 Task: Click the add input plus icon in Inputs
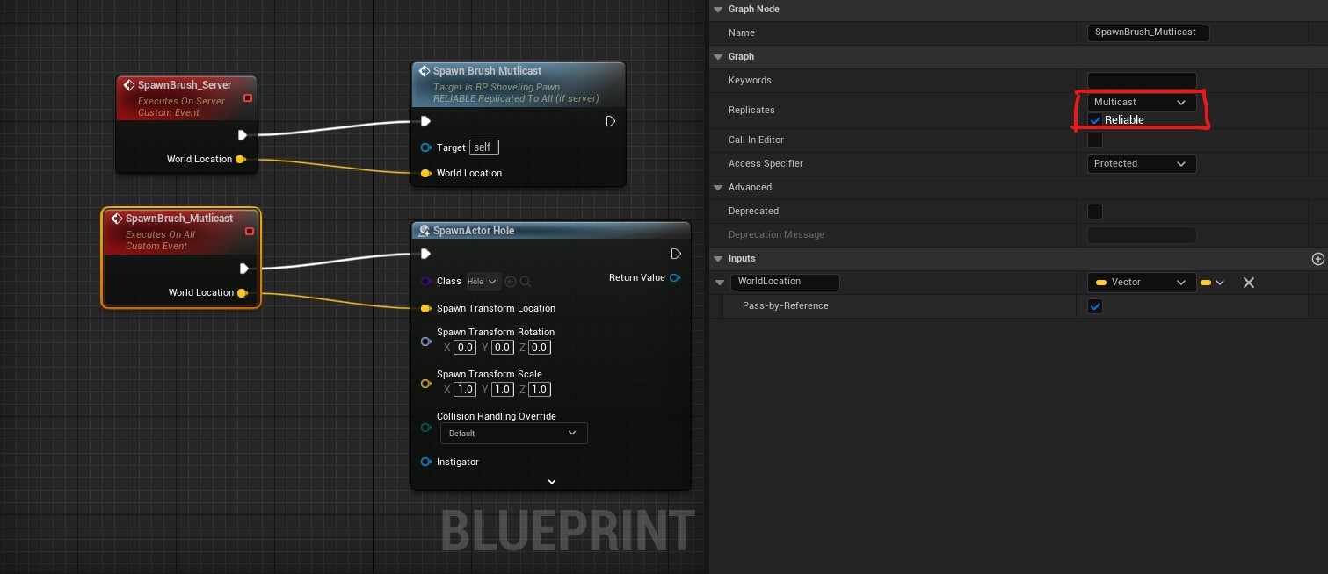pyautogui.click(x=1317, y=259)
